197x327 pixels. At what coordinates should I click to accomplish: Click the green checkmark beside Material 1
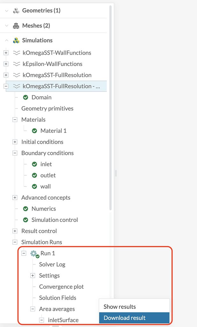click(34, 131)
